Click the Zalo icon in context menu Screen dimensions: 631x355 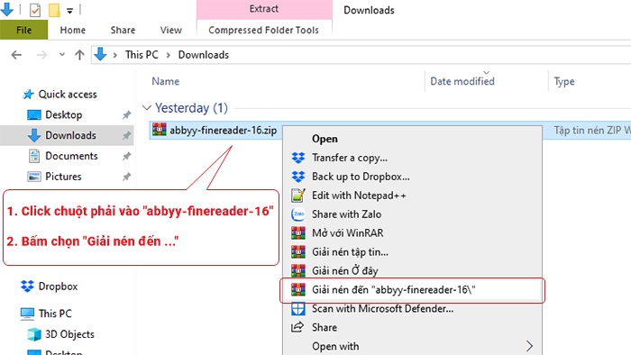tap(298, 214)
